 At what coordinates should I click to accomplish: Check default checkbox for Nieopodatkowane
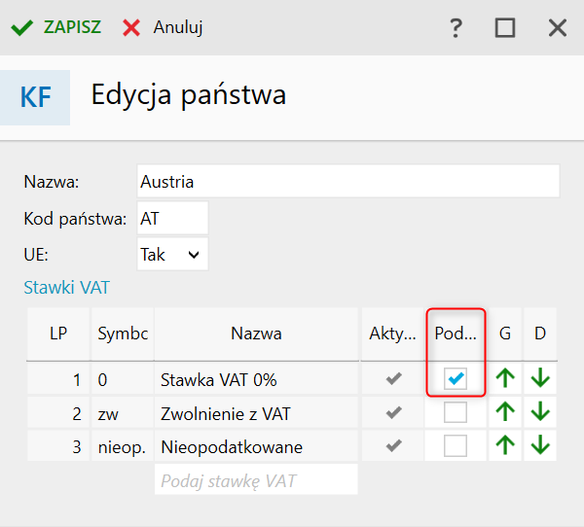pyautogui.click(x=455, y=446)
